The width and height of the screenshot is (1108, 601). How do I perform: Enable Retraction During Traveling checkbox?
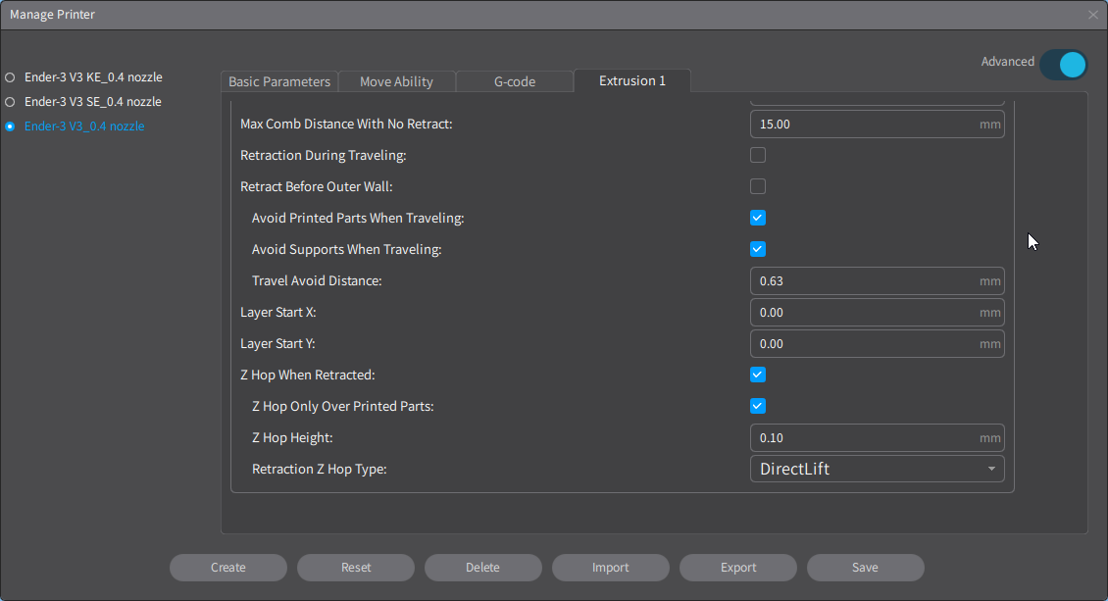pyautogui.click(x=758, y=155)
